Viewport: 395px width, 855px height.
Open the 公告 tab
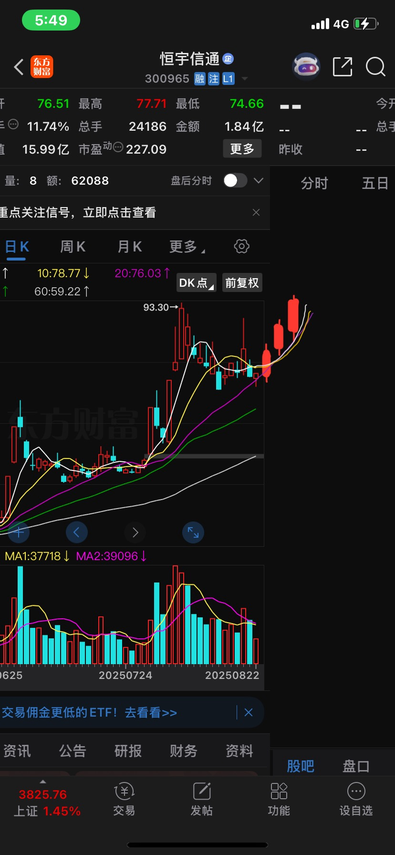73,751
